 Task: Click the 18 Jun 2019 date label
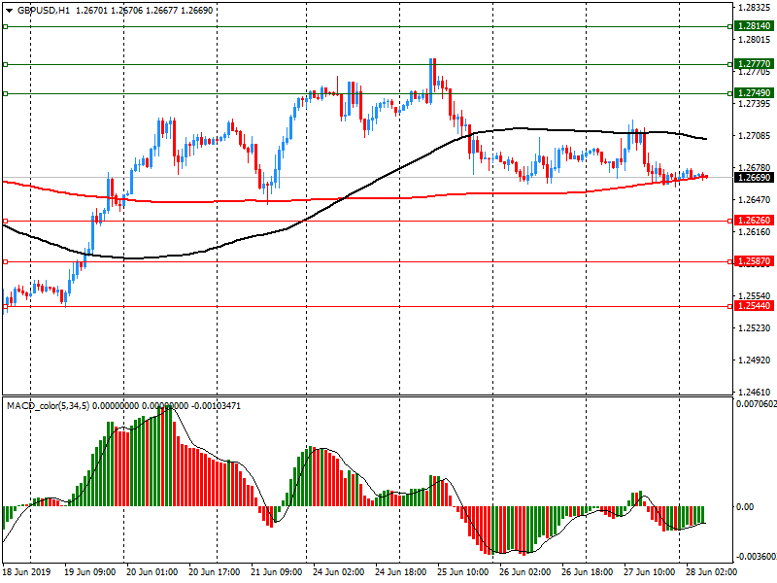point(27,571)
